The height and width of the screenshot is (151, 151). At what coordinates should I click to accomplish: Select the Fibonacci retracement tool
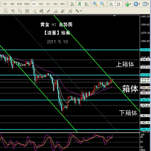tap(5, 11)
